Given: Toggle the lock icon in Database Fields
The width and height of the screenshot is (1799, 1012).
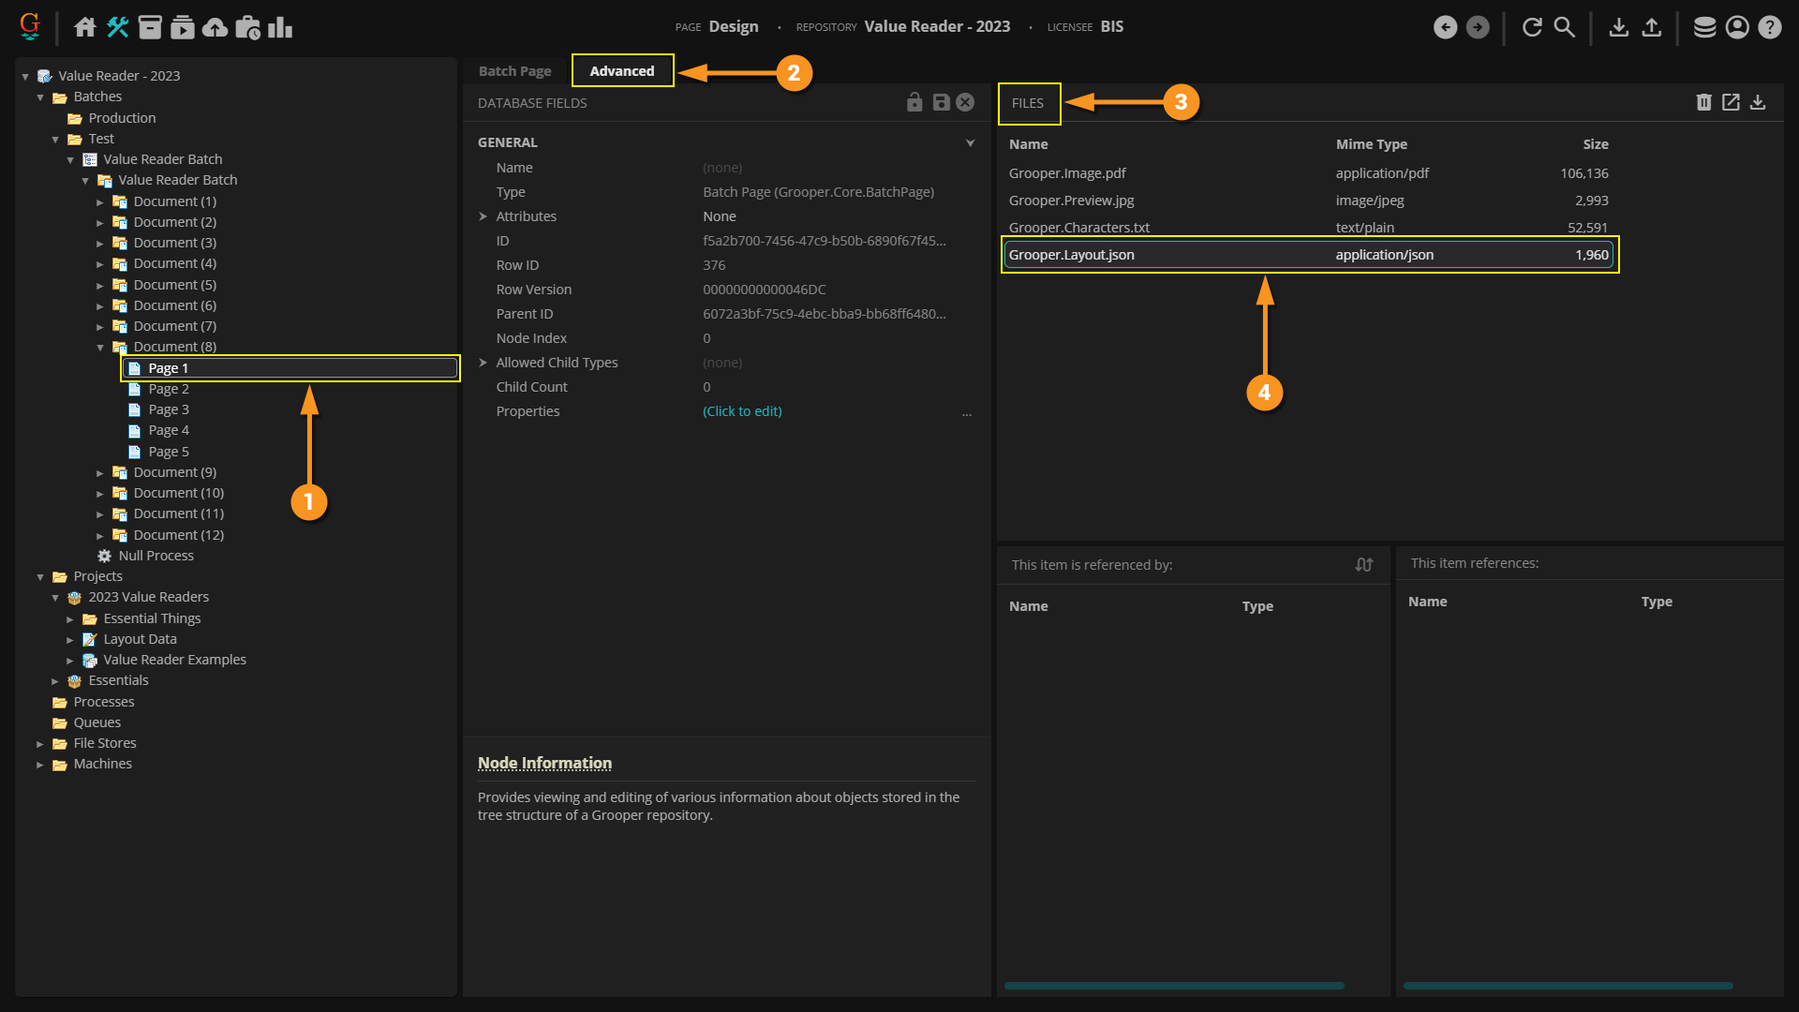Looking at the screenshot, I should point(914,102).
